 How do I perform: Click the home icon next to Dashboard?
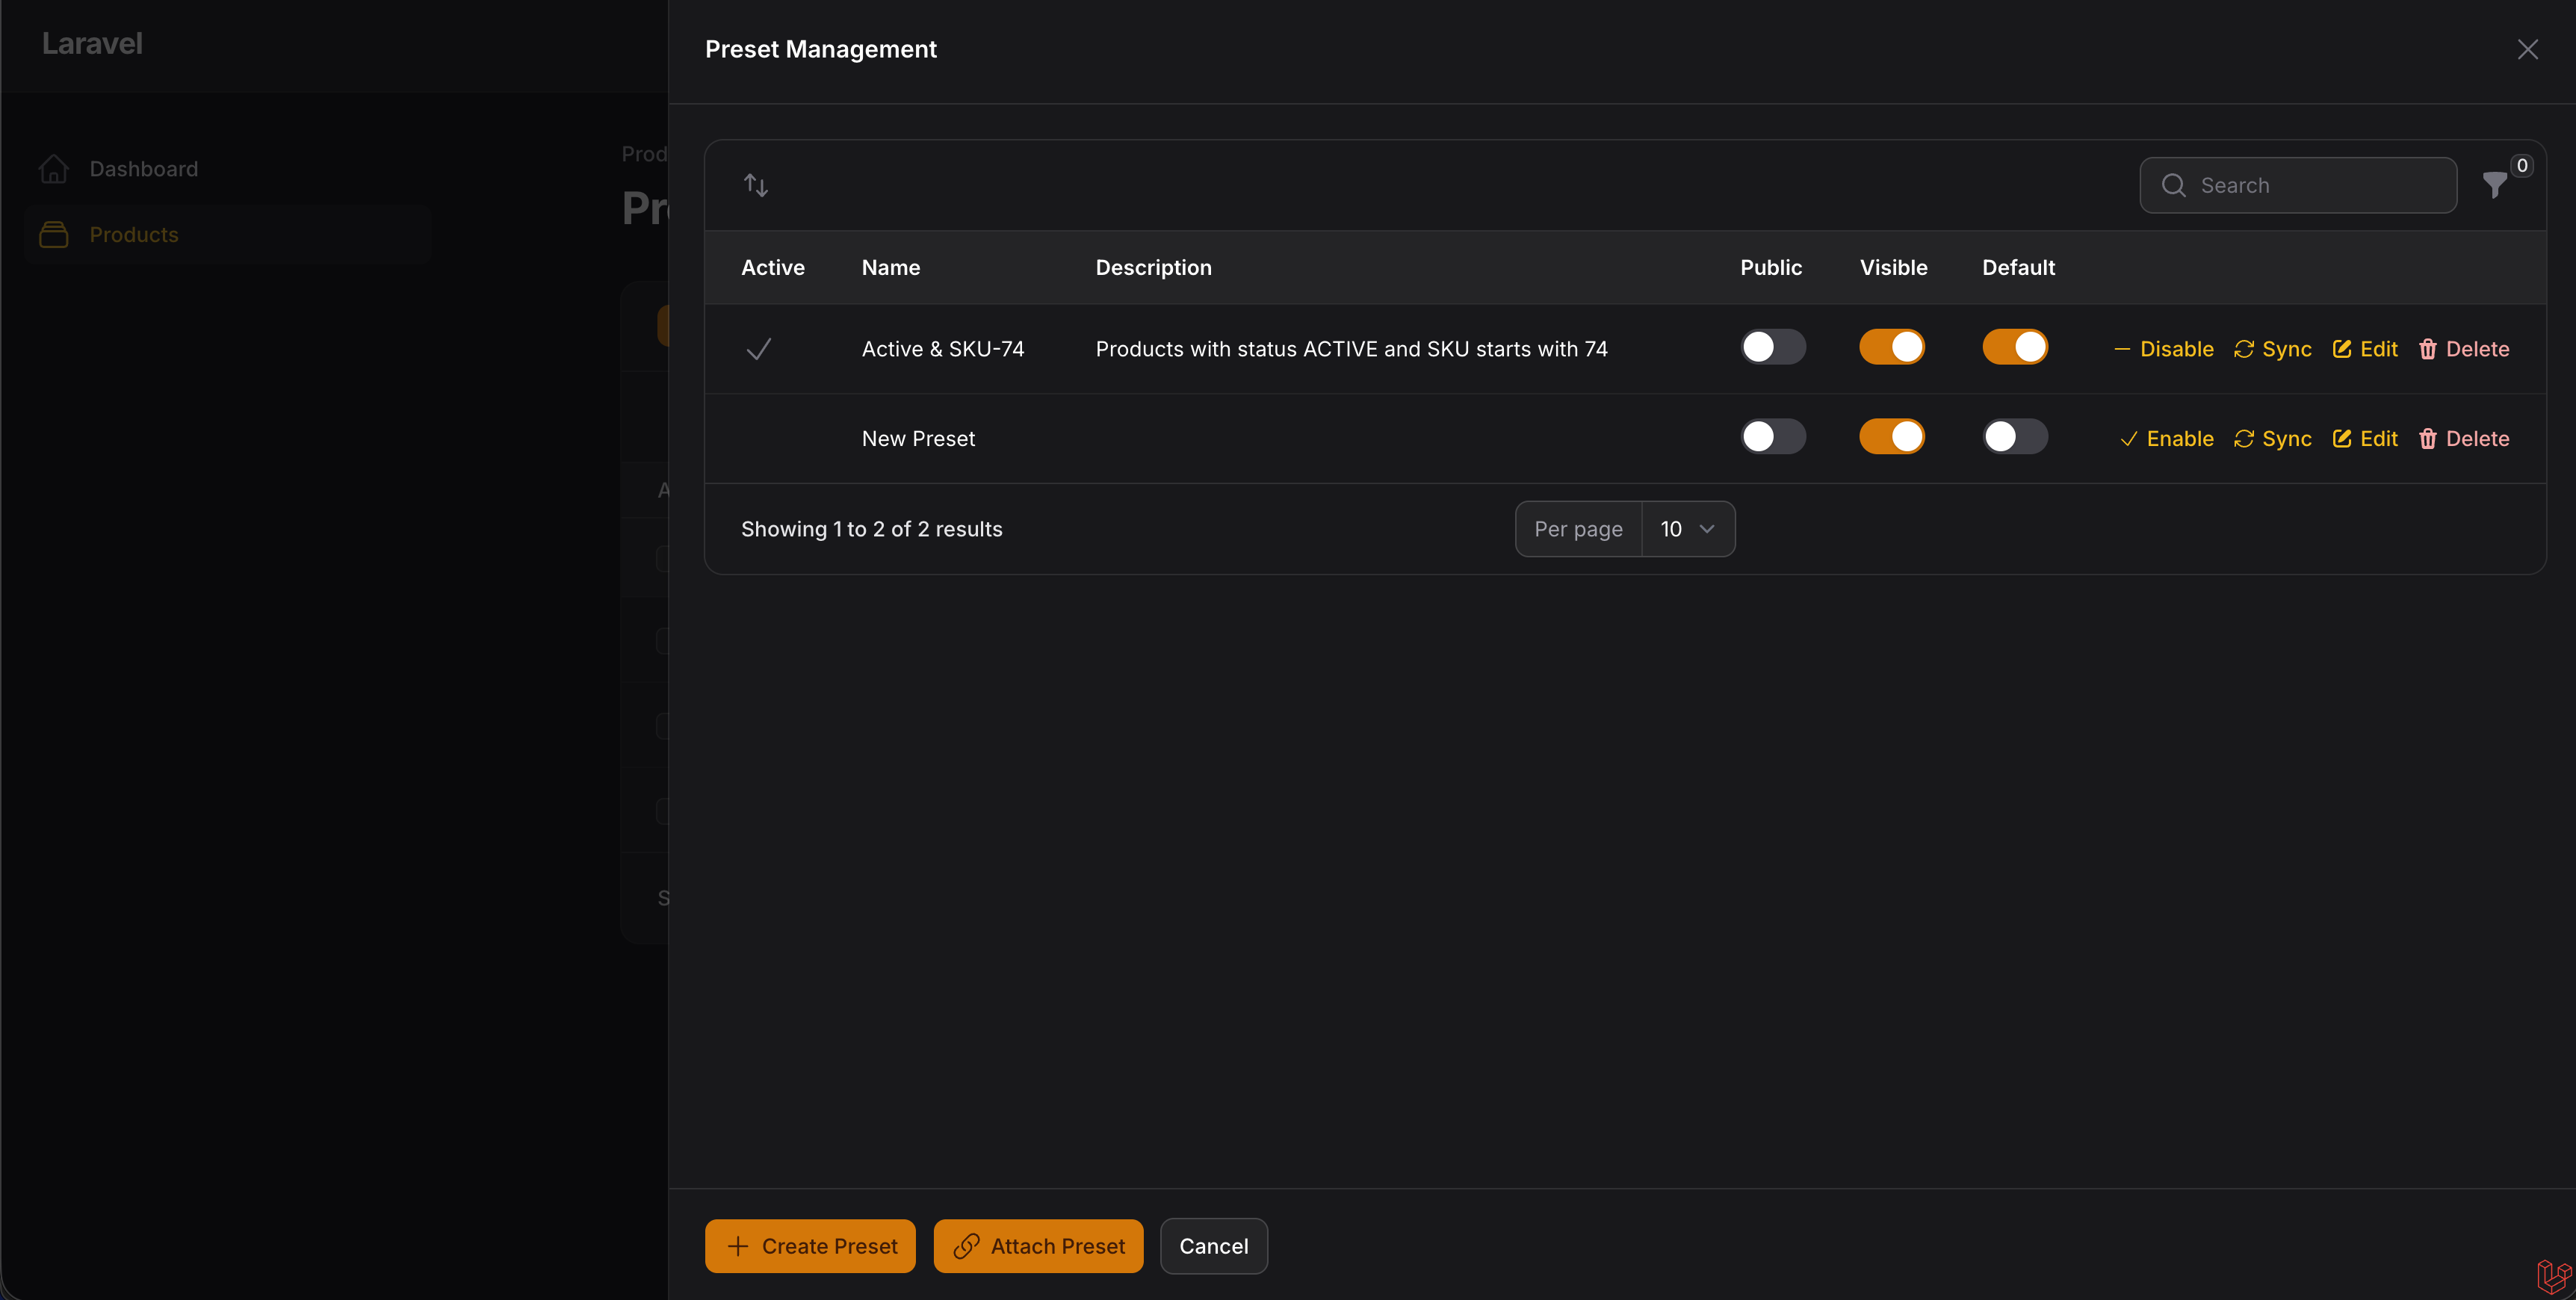tap(54, 168)
